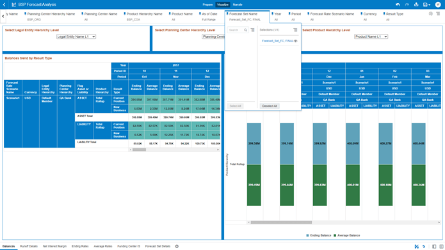Click the refresh data icon in bottom bar
Image resolution: width=445 pixels, height=250 pixels.
click(x=424, y=247)
